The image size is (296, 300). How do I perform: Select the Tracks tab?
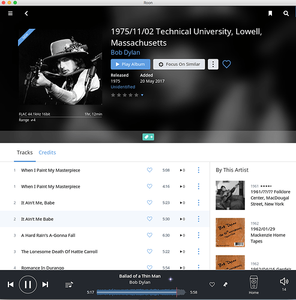tap(25, 152)
